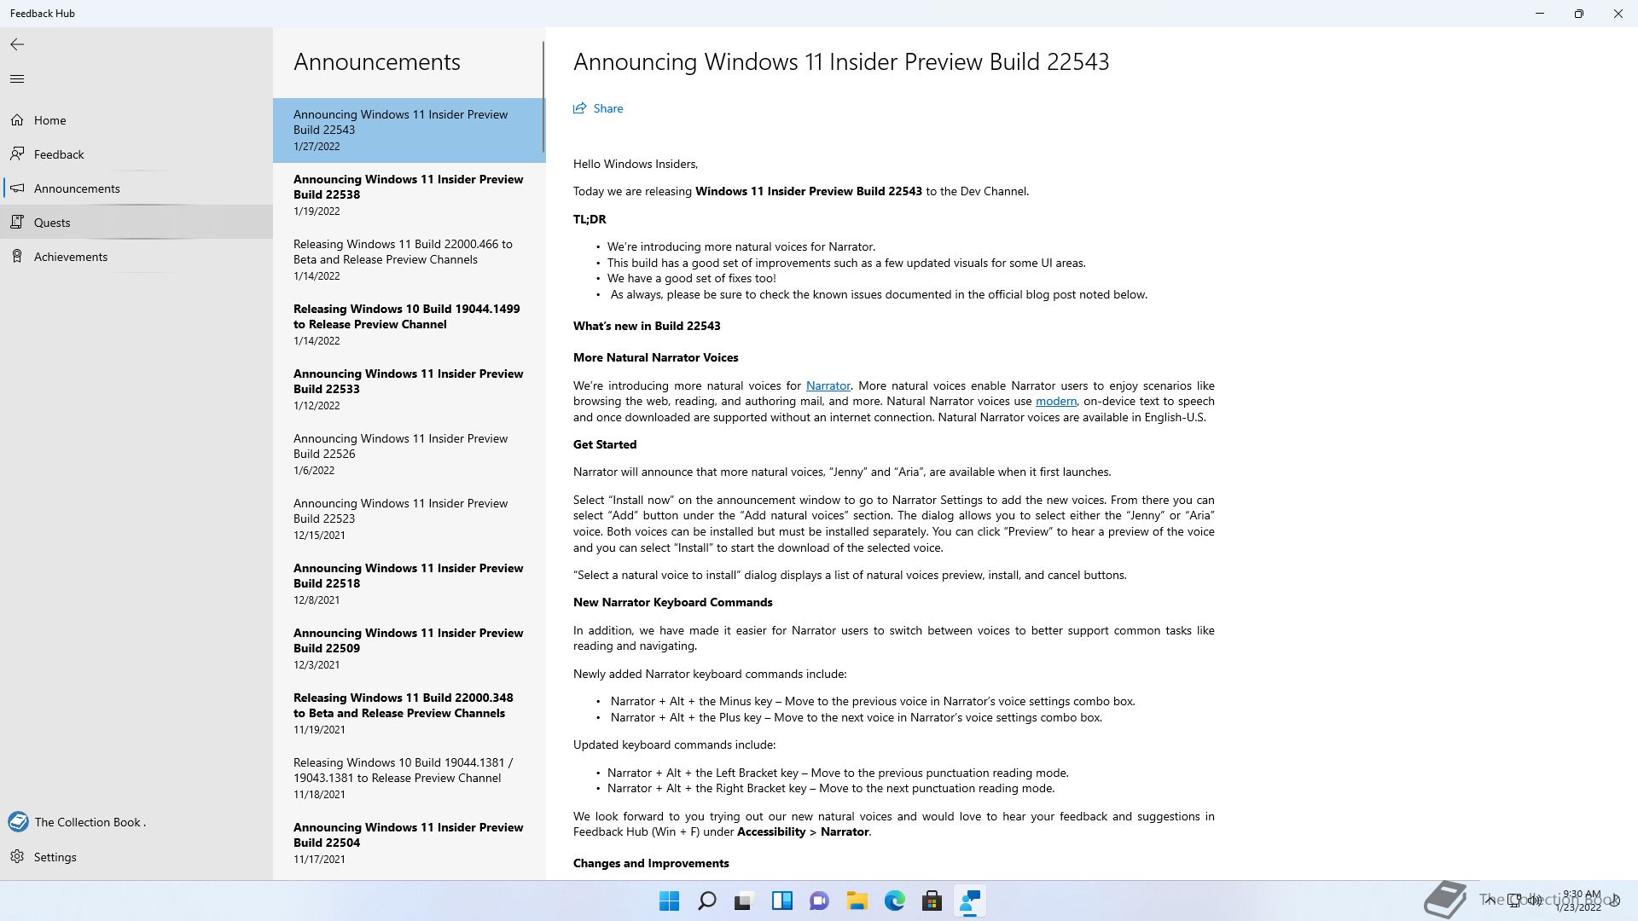Click the Announcements list heading
Image resolution: width=1638 pixels, height=921 pixels.
377,62
